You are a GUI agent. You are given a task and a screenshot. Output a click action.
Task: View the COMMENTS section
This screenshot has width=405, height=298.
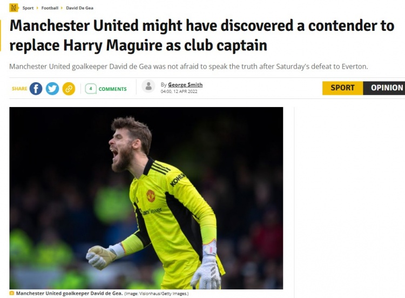coord(113,89)
